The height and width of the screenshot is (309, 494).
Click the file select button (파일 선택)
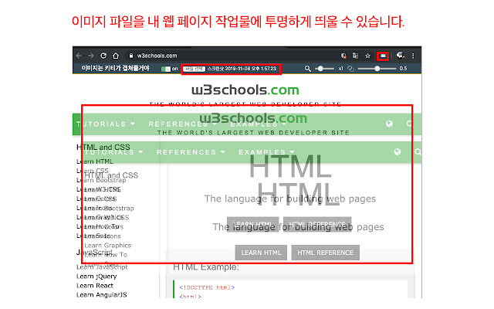tap(195, 69)
